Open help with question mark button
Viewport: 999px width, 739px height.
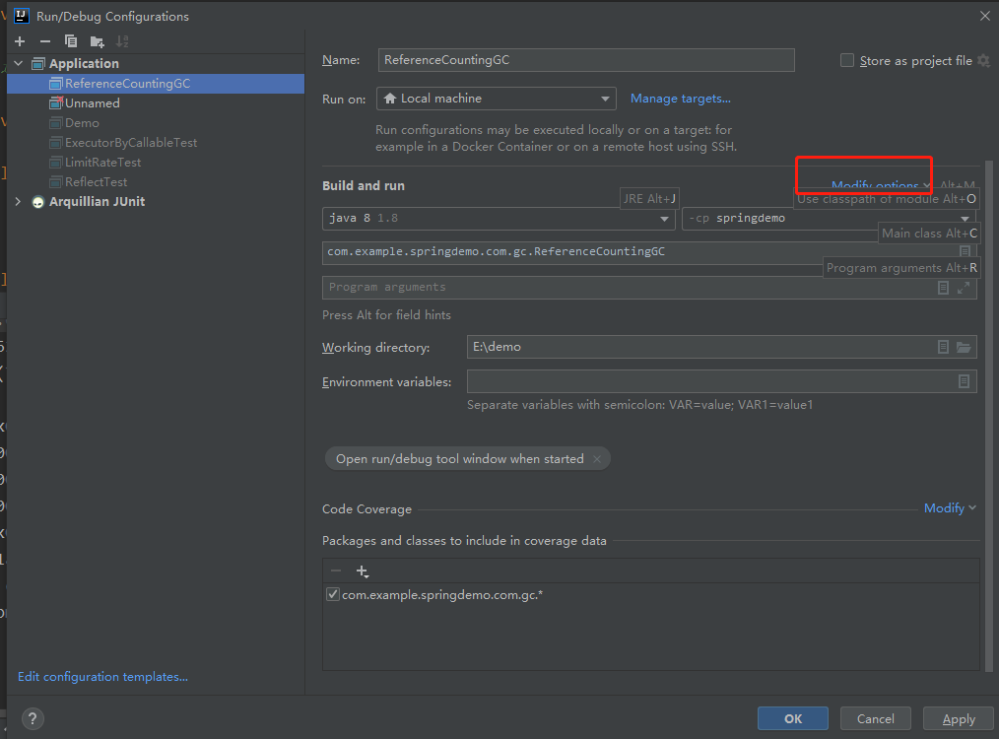coord(33,719)
